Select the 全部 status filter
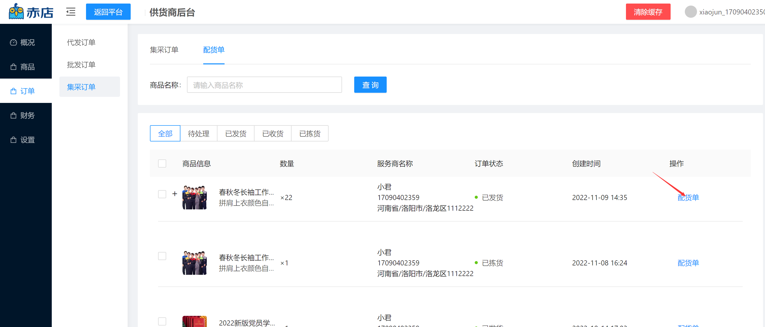This screenshot has height=327, width=765. [165, 134]
